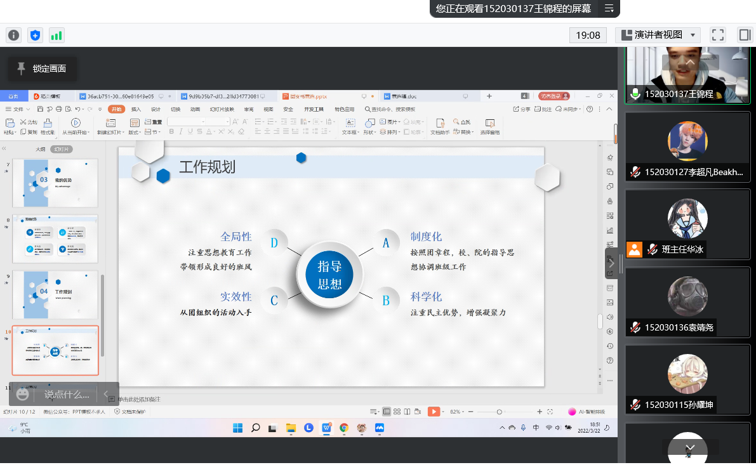Pin the view with 锁定画面
The image size is (756, 465).
pyautogui.click(x=42, y=69)
